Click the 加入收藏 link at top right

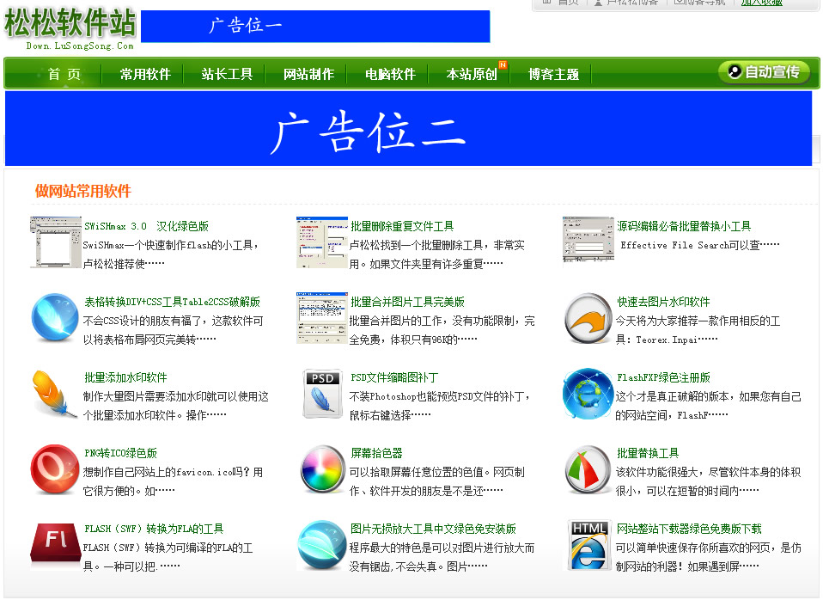point(762,3)
